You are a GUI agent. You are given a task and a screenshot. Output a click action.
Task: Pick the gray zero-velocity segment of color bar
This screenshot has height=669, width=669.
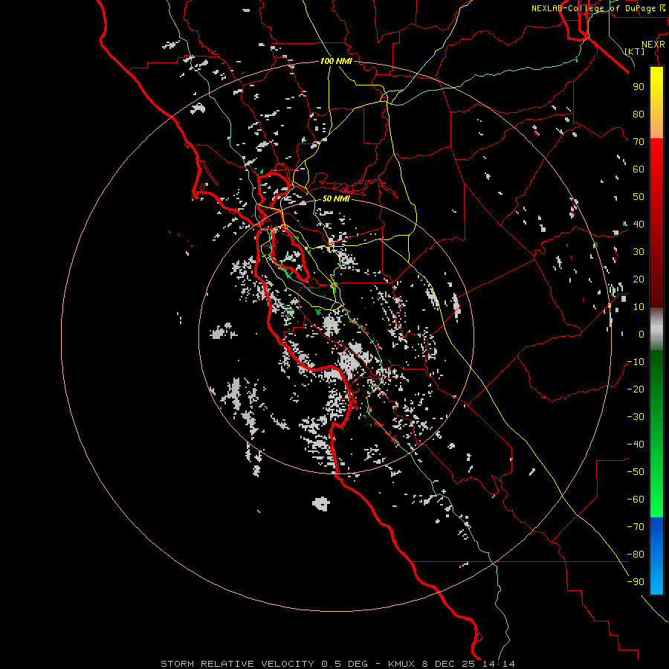point(656,329)
